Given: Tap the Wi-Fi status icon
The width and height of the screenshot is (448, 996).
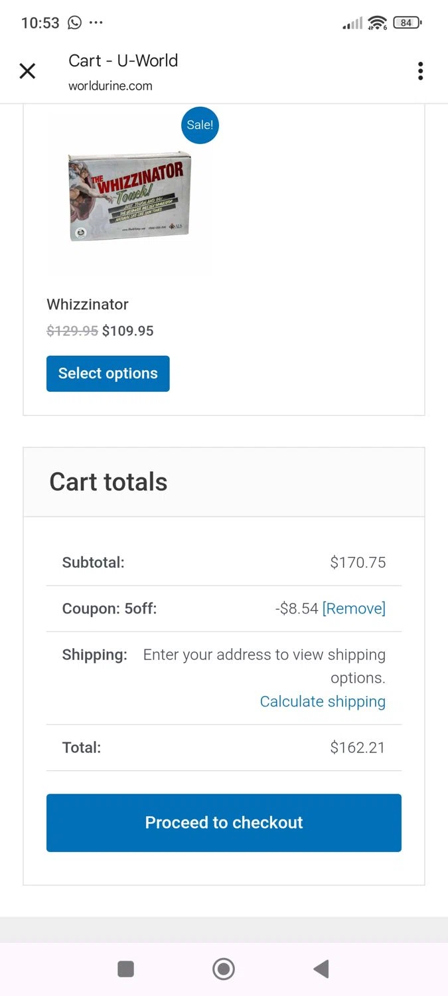Looking at the screenshot, I should [x=377, y=23].
